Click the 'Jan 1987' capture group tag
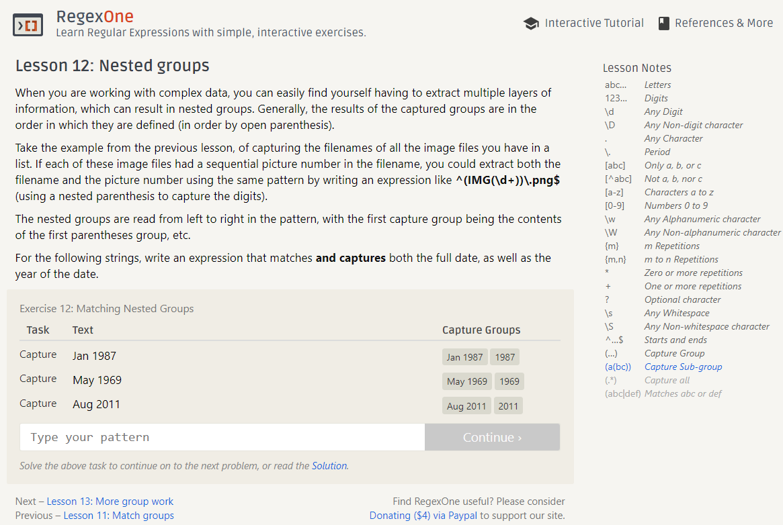Screen dimensions: 783x525 click(464, 357)
